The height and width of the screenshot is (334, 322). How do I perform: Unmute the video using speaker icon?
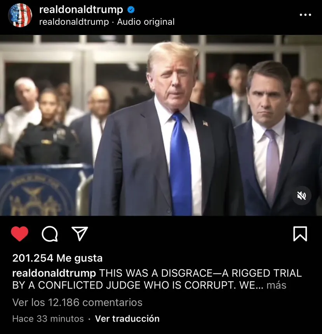coord(301,196)
